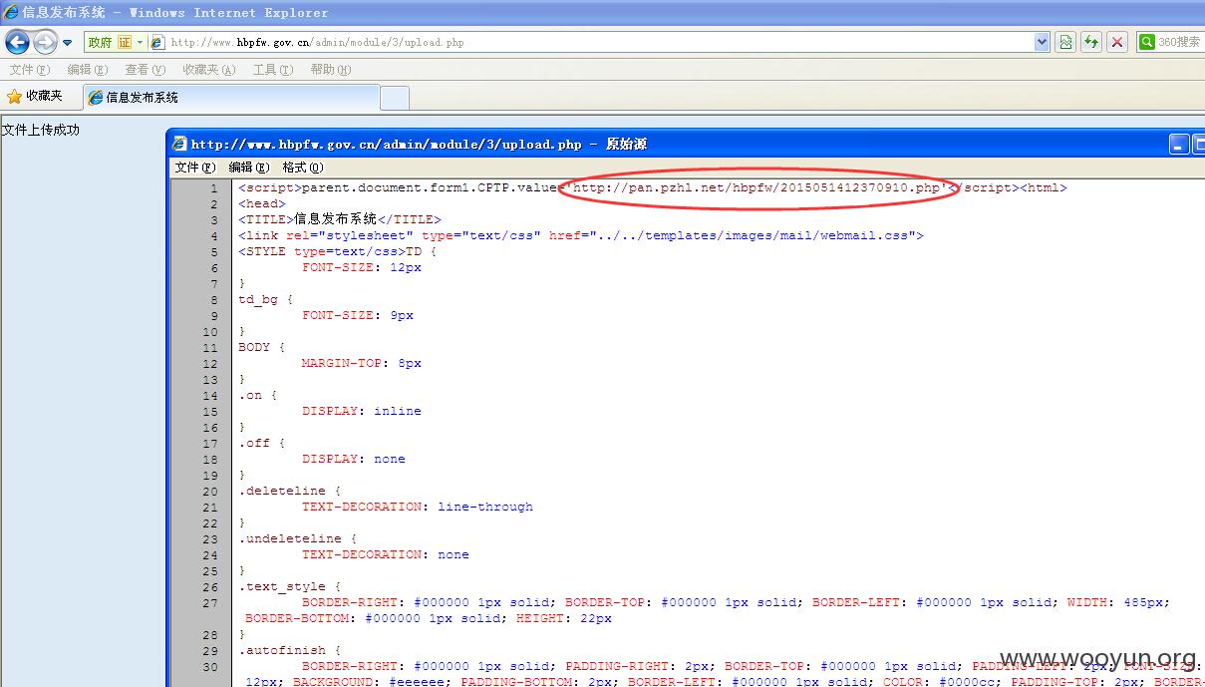Screen dimensions: 1205x687
Task: Click the .undeleteline selector line
Action: coord(297,538)
